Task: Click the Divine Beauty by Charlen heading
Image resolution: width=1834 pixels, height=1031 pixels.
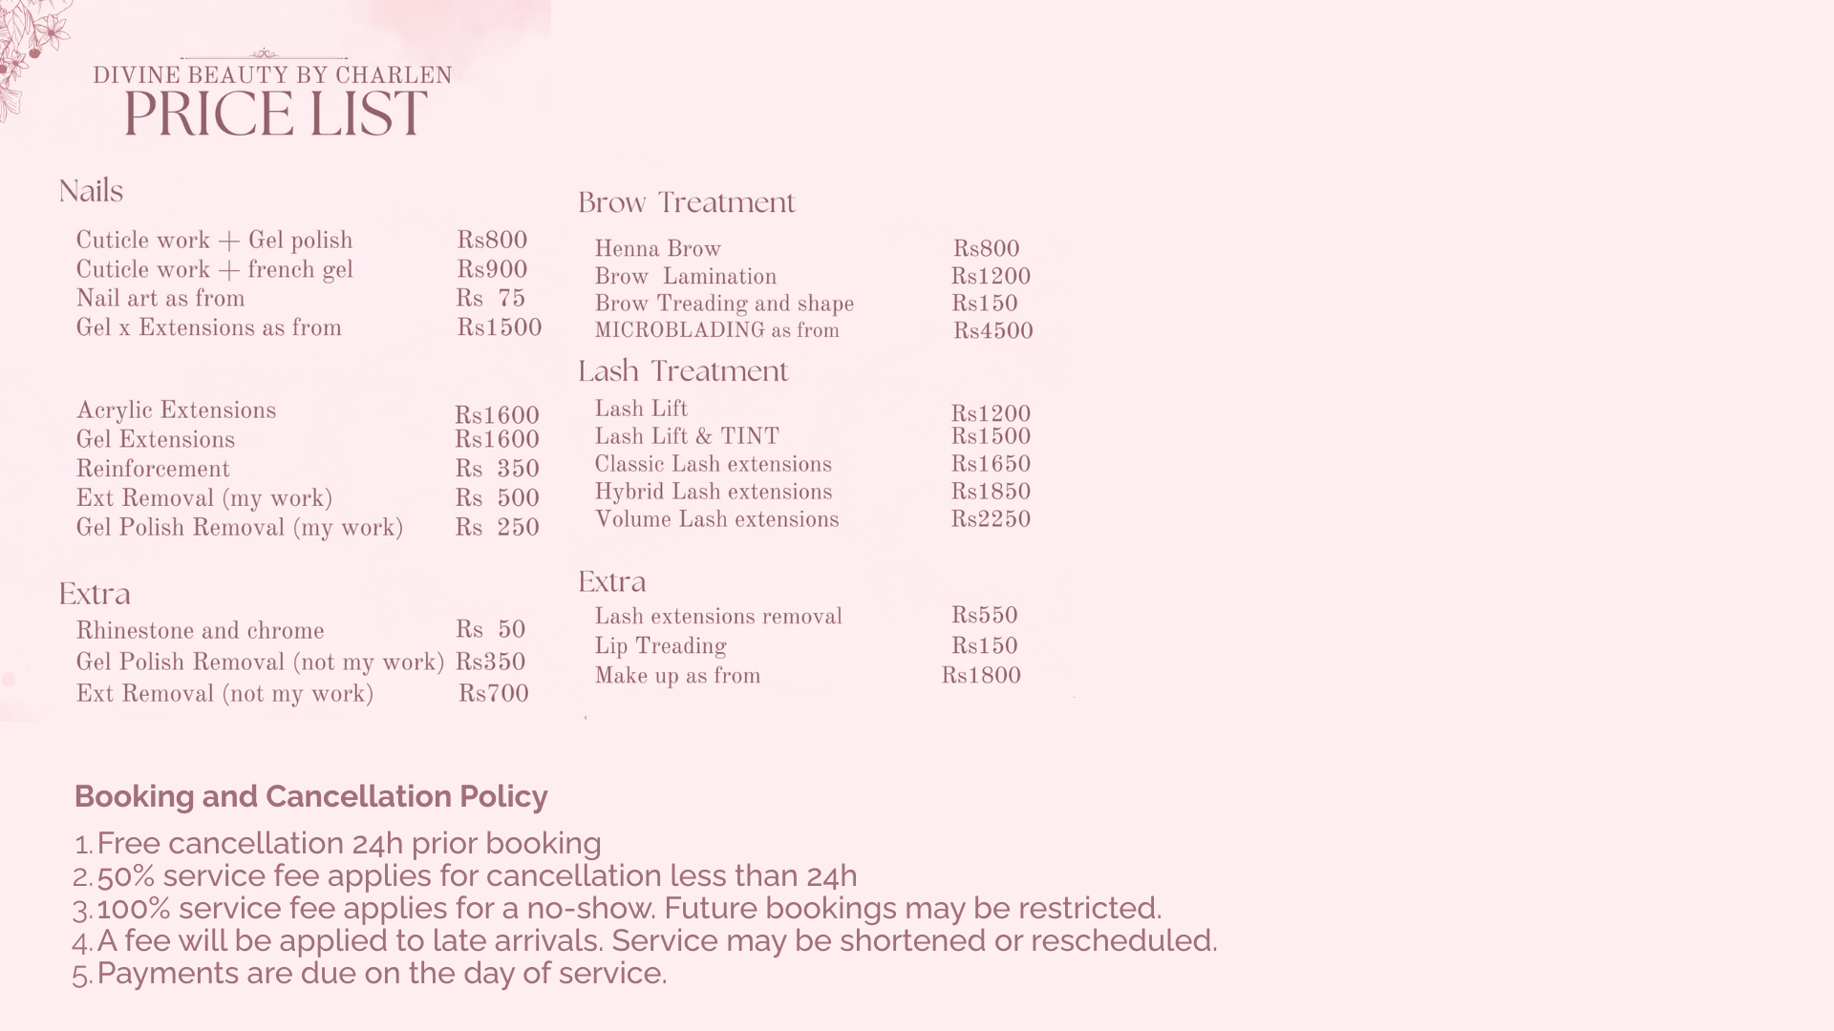Action: click(272, 75)
